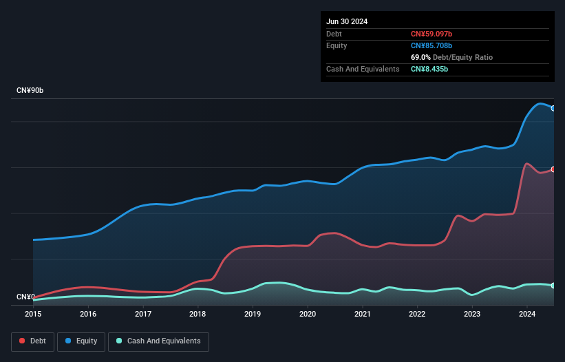Click the 2018 x-axis label
Screen dimensions: 565x362
198,314
